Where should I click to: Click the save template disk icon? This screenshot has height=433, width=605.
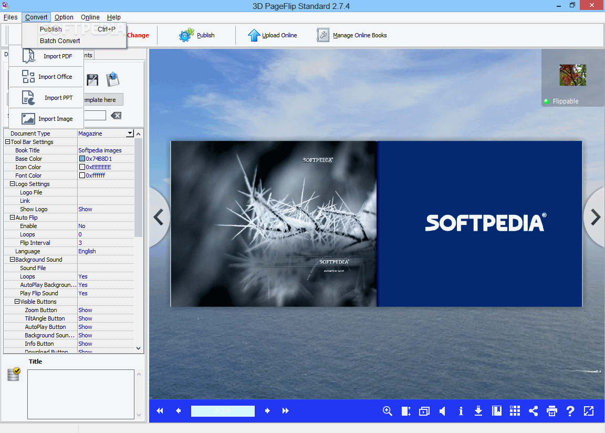[x=92, y=80]
